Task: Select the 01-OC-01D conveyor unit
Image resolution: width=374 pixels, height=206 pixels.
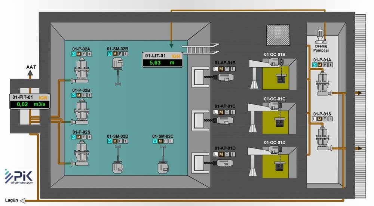Action: tap(272, 162)
